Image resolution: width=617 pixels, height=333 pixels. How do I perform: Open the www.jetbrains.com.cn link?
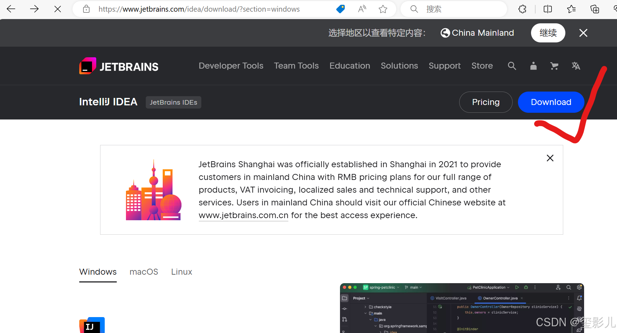243,215
